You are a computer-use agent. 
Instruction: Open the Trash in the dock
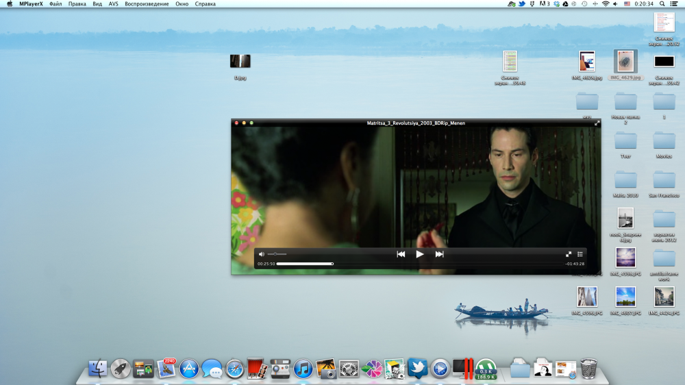point(588,369)
